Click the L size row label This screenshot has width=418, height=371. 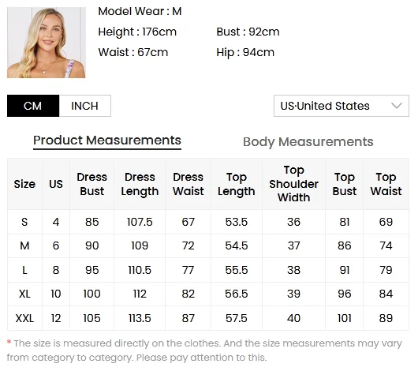(x=24, y=270)
